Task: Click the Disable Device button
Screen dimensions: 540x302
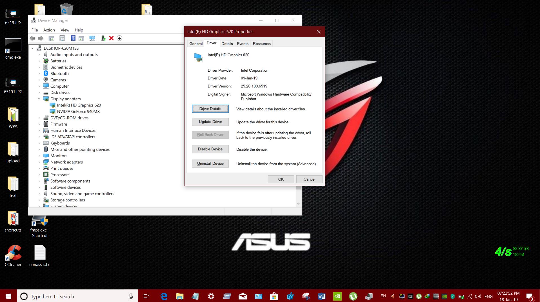Action: tap(210, 149)
